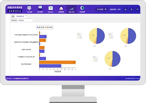Toggle the blue 登记总数 legend series

click(x=41, y=27)
